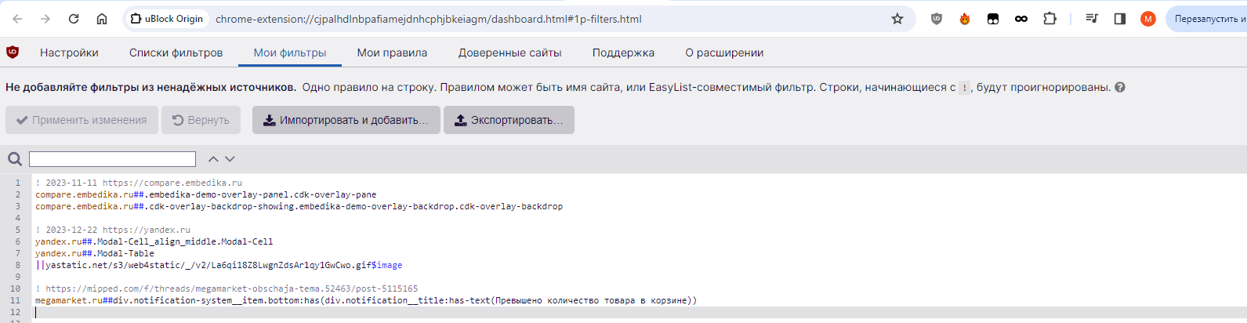Click the mipped.com comment line
The image size is (1247, 323).
[227, 289]
